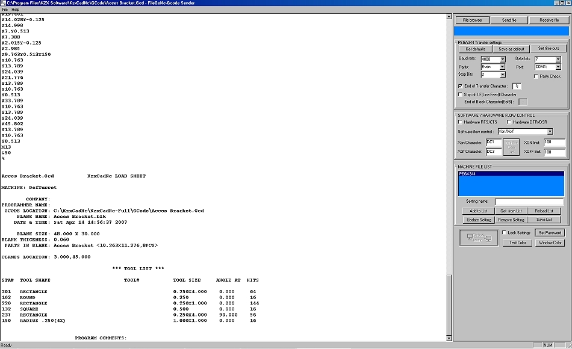Viewport: 572px width, 349px height.
Task: Click the End of Transfer Character field
Action: click(x=517, y=86)
